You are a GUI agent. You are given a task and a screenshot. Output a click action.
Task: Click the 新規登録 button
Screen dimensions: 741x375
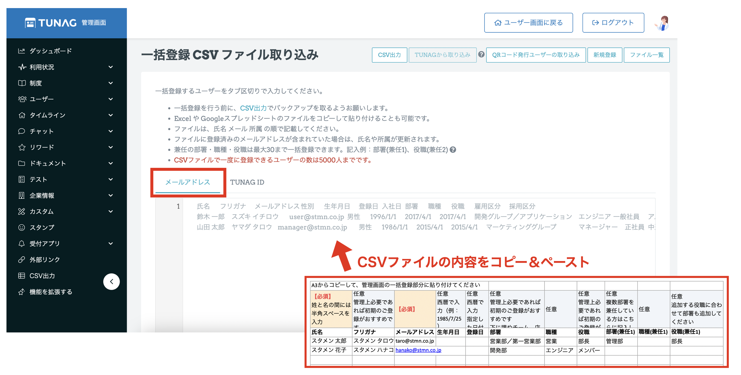point(605,55)
